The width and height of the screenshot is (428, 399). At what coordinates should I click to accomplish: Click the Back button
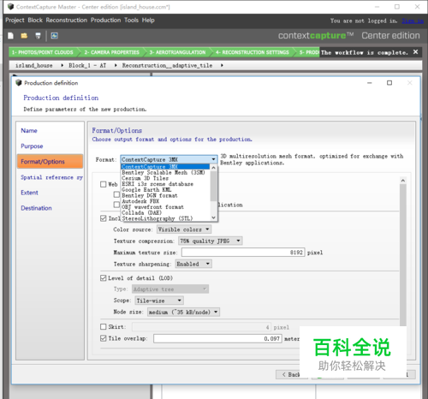coord(291,374)
